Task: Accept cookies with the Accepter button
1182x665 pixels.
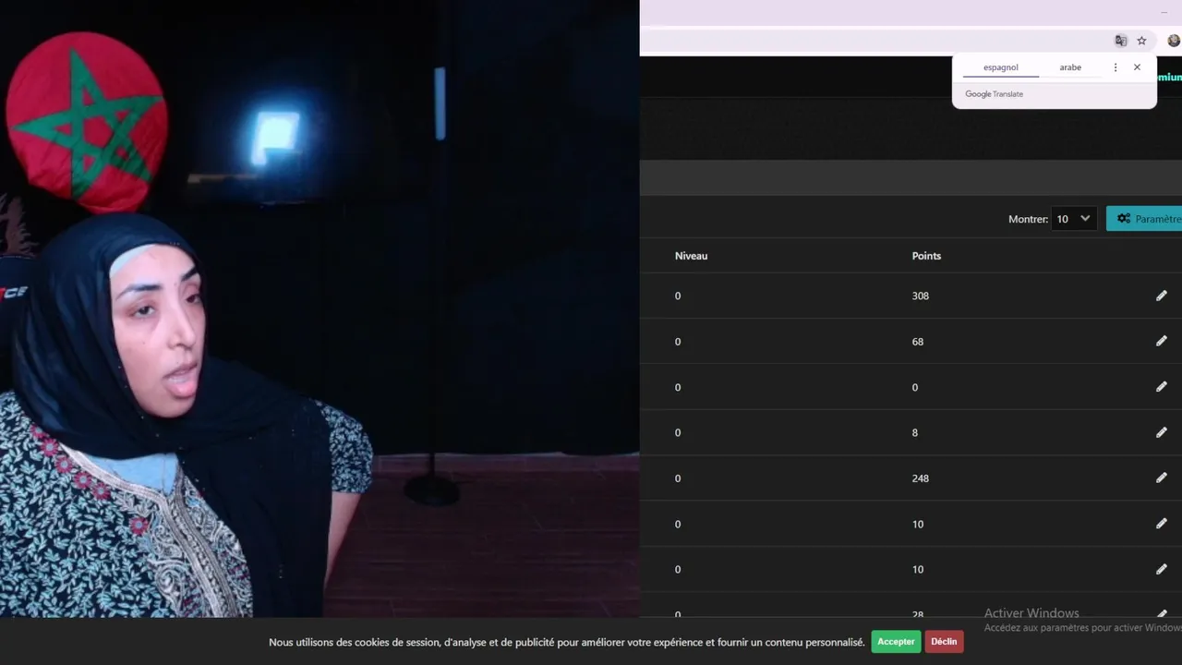Action: [896, 642]
